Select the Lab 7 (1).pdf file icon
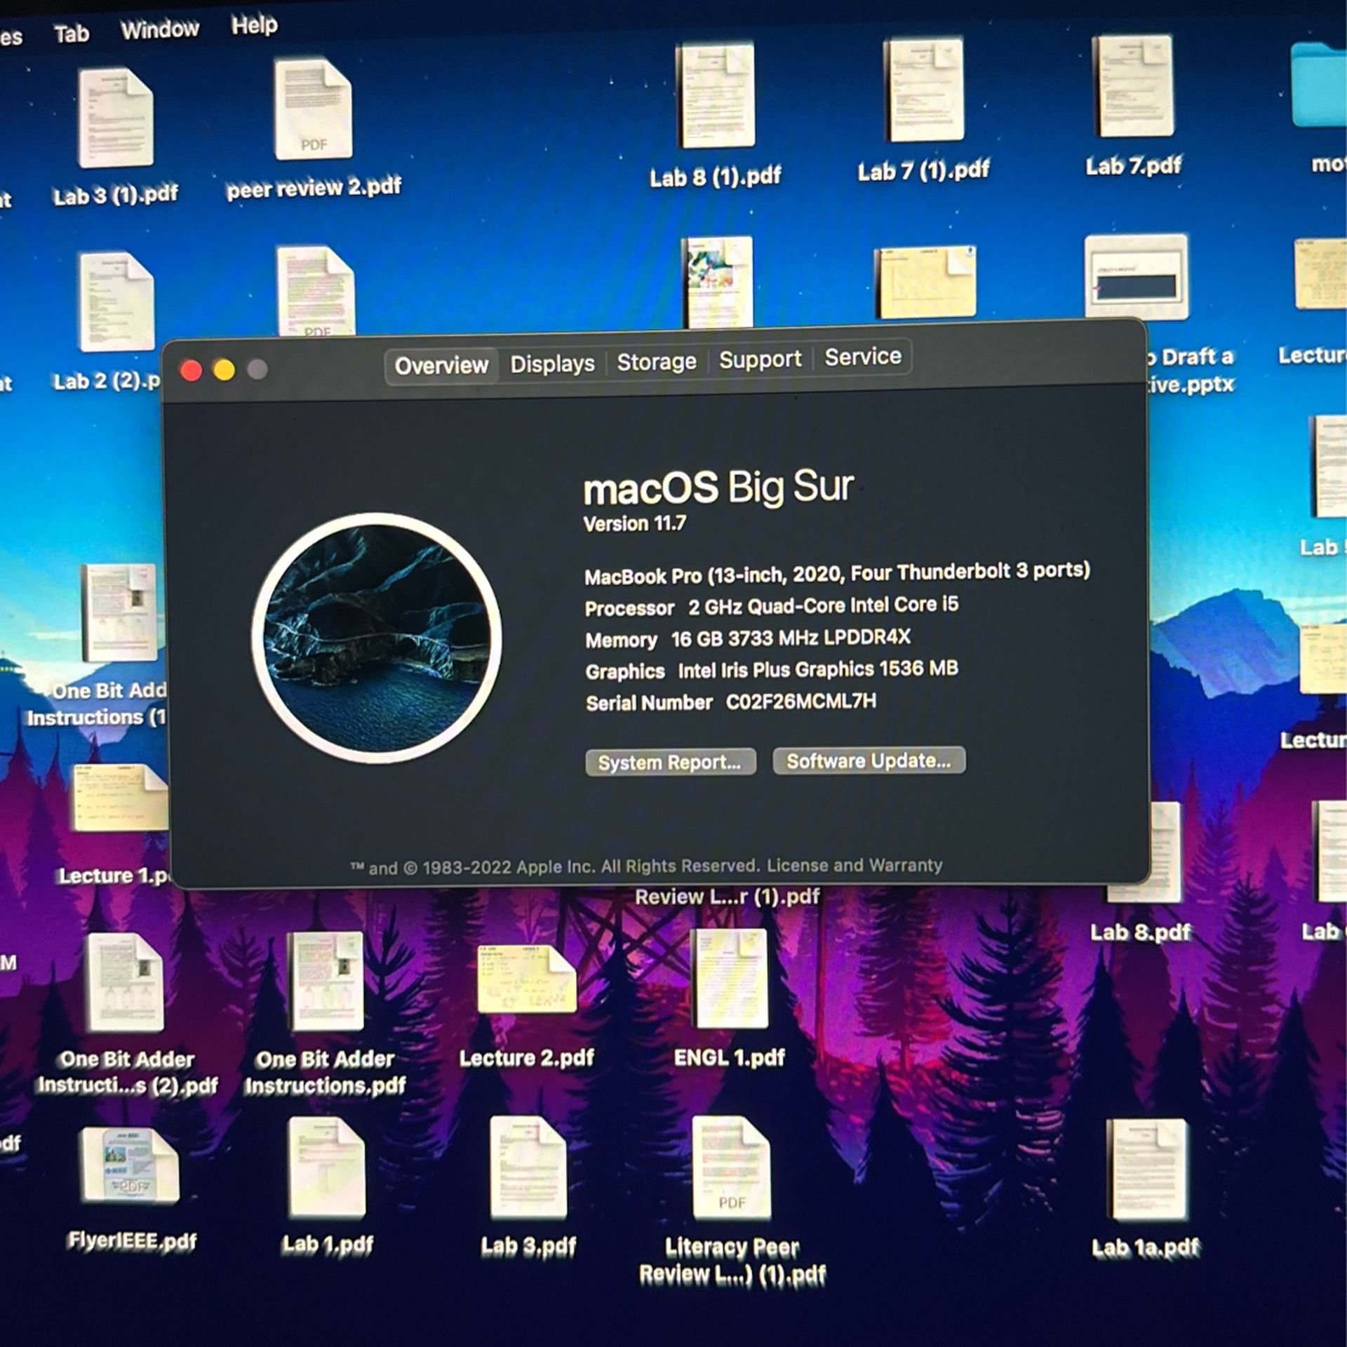The width and height of the screenshot is (1347, 1347). click(x=923, y=91)
